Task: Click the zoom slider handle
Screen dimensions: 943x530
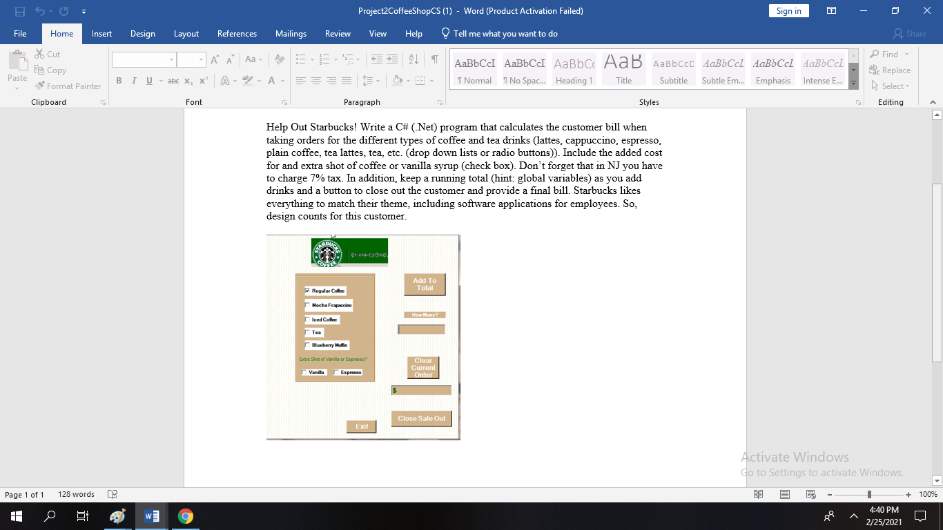Action: point(869,494)
